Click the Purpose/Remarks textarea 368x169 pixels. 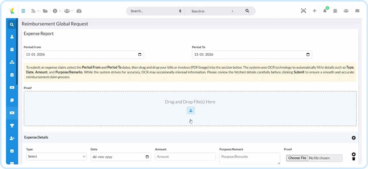coord(250,158)
